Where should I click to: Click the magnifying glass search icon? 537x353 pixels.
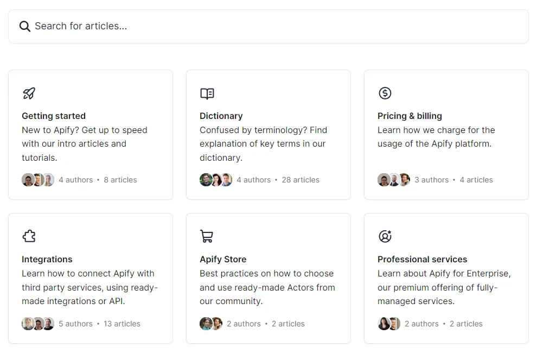click(25, 26)
